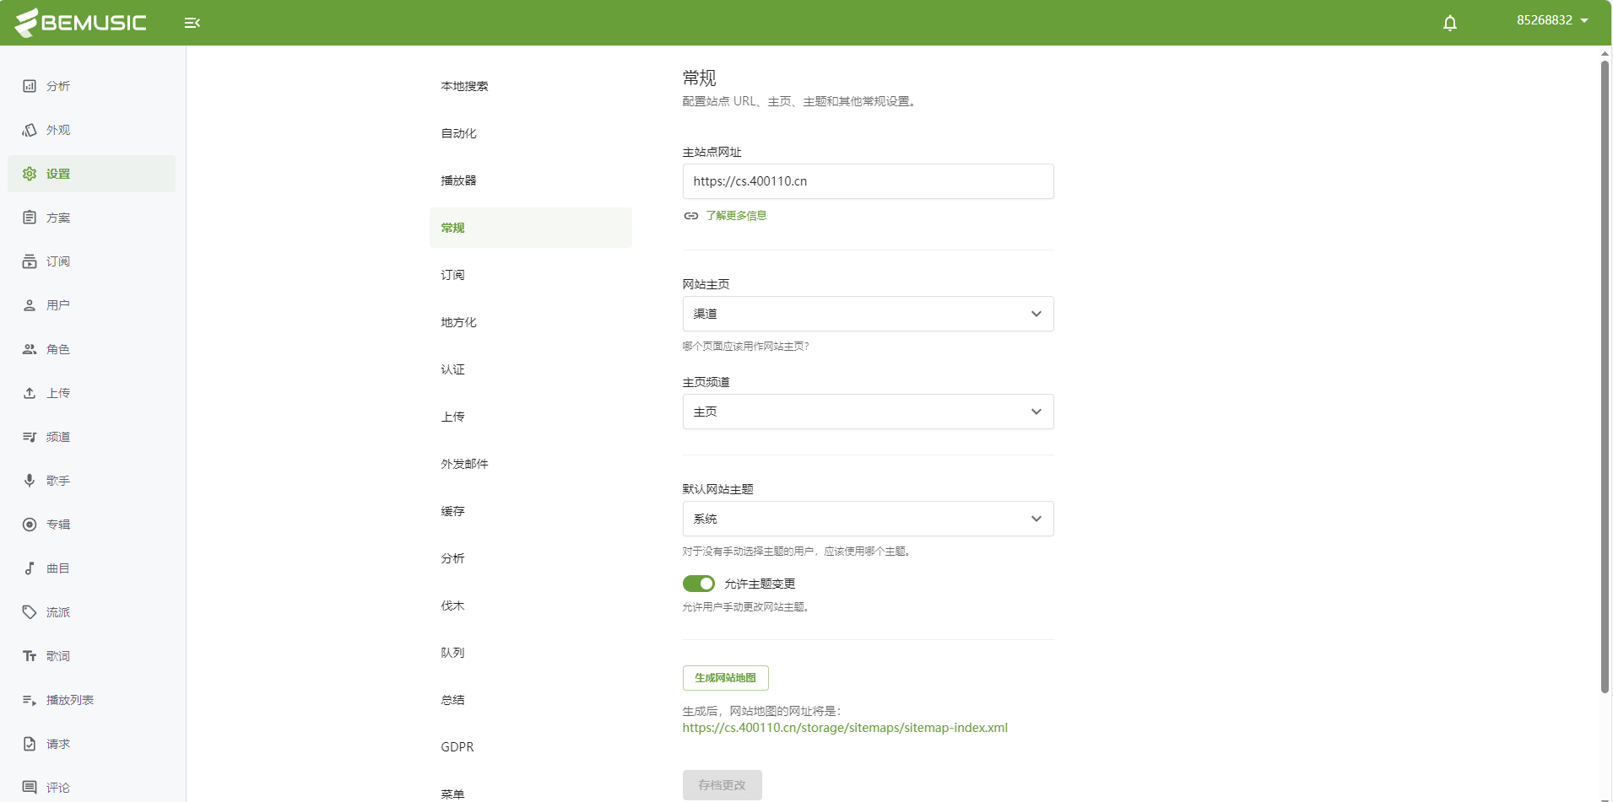Screen dimensions: 1613x802
Task: Click the 角色 roles icon
Action: [x=30, y=348]
